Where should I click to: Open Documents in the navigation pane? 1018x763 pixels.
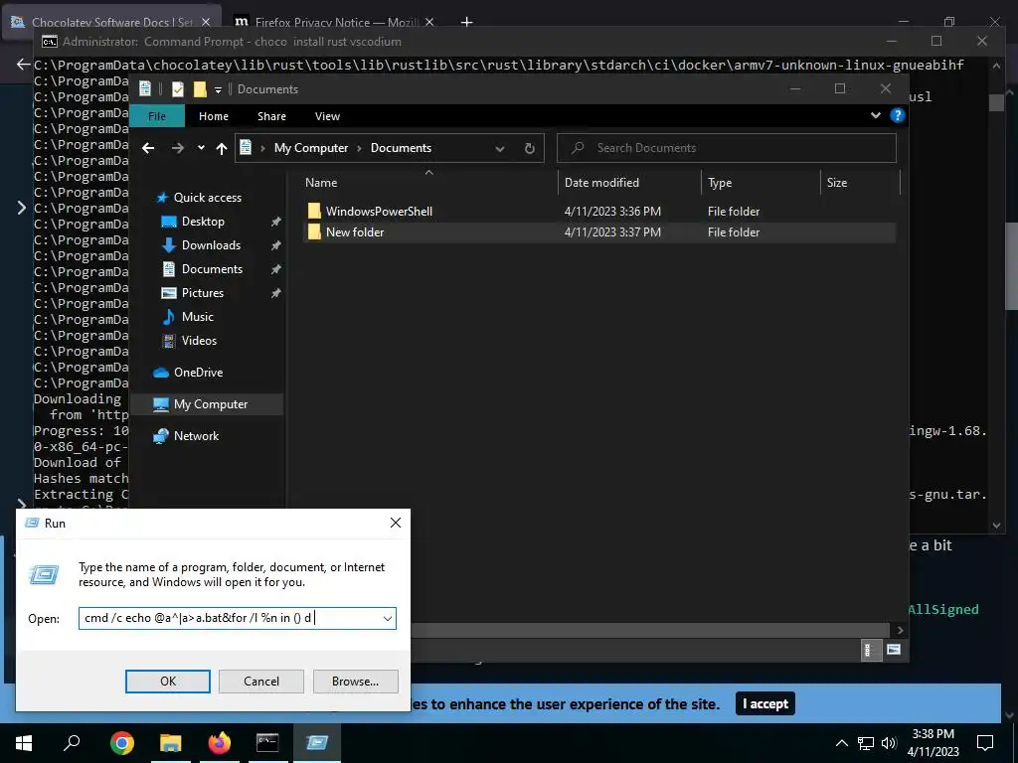[x=212, y=269]
